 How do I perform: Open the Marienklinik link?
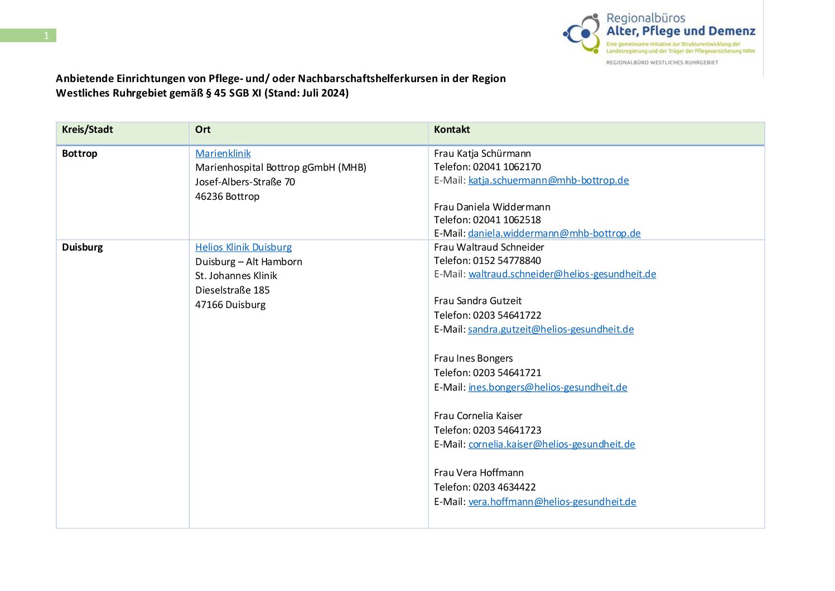click(x=223, y=153)
